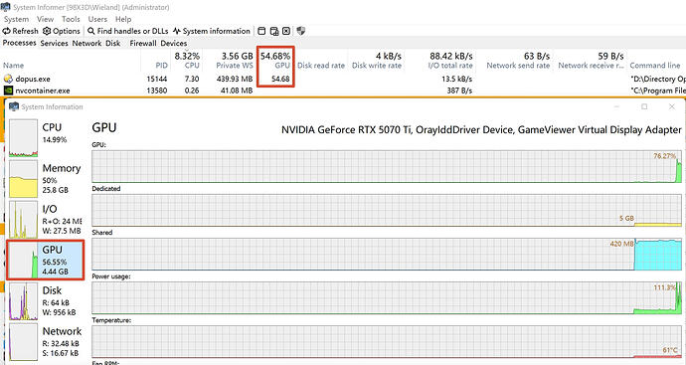Click the Dedicated memory graph showing 5 GB
The width and height of the screenshot is (686, 365).
(x=387, y=210)
